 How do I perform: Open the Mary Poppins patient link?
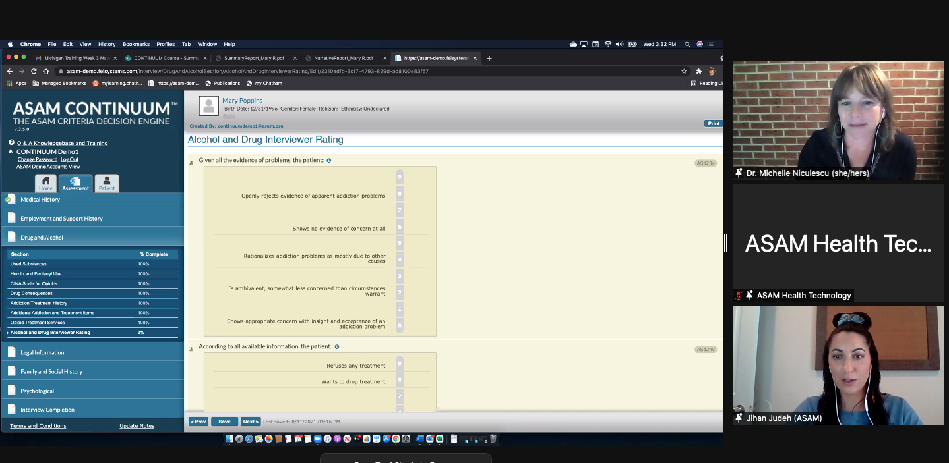click(x=242, y=101)
